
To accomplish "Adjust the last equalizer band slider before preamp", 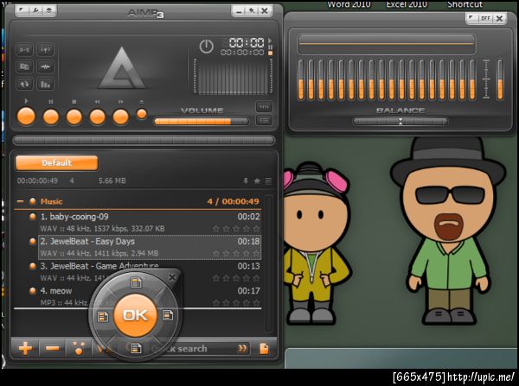I will click(x=472, y=79).
